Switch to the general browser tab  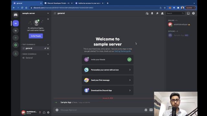pyautogui.click(x=27, y=3)
